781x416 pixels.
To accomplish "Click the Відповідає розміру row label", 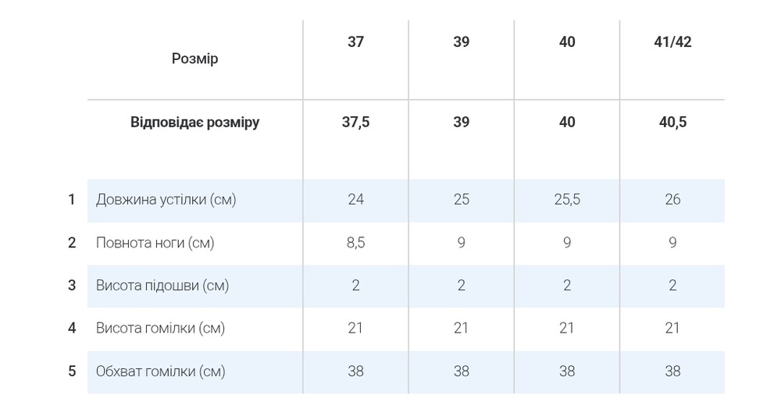I will pyautogui.click(x=194, y=123).
